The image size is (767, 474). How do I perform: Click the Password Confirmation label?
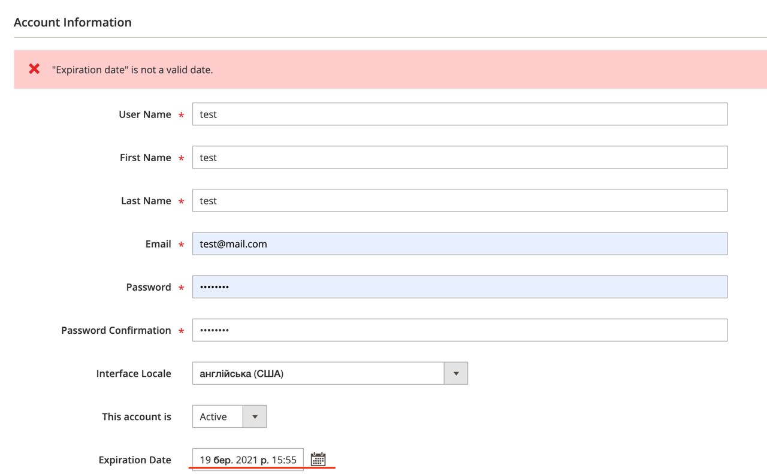point(116,330)
